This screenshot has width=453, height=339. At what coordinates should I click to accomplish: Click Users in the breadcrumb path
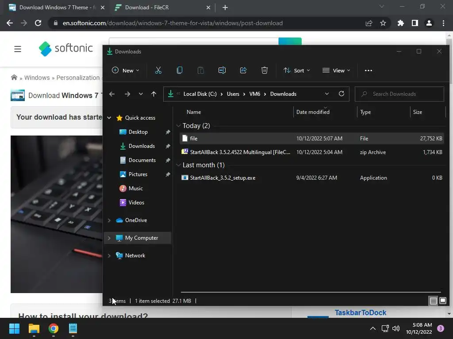[x=233, y=94]
